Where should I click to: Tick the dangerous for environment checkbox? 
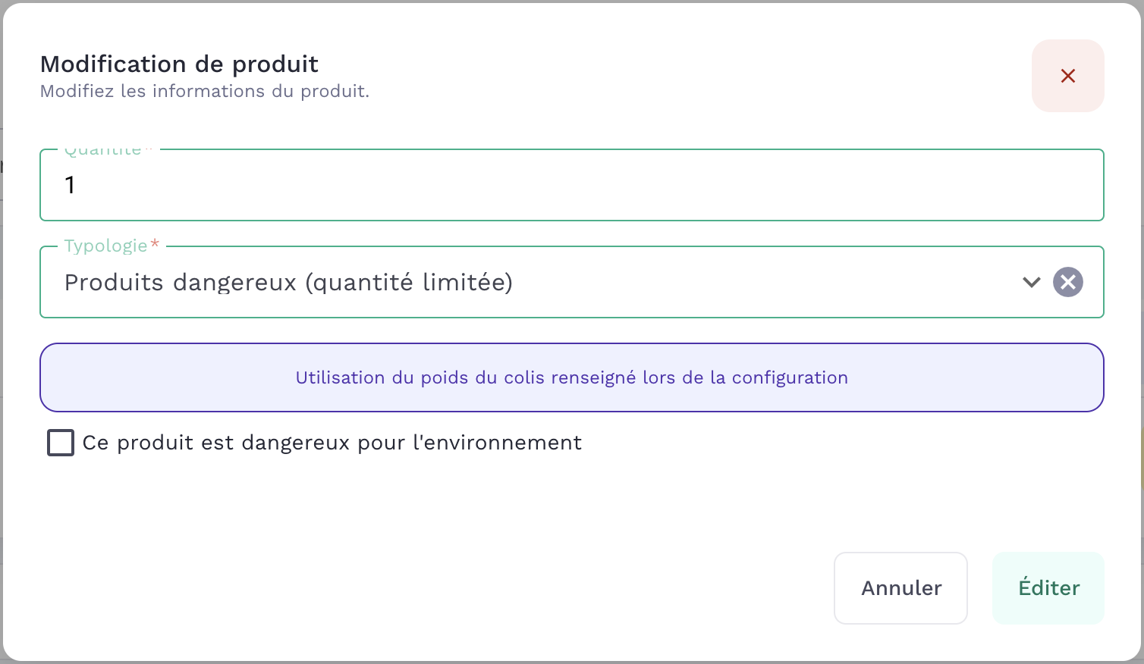coord(61,443)
